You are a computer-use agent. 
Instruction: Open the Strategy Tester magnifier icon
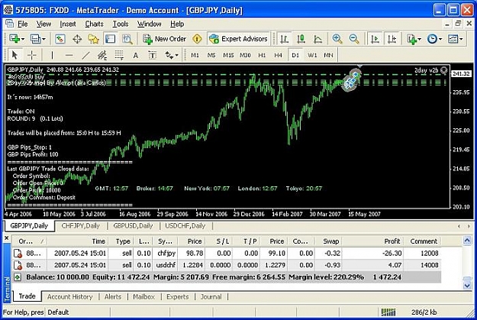[127, 39]
